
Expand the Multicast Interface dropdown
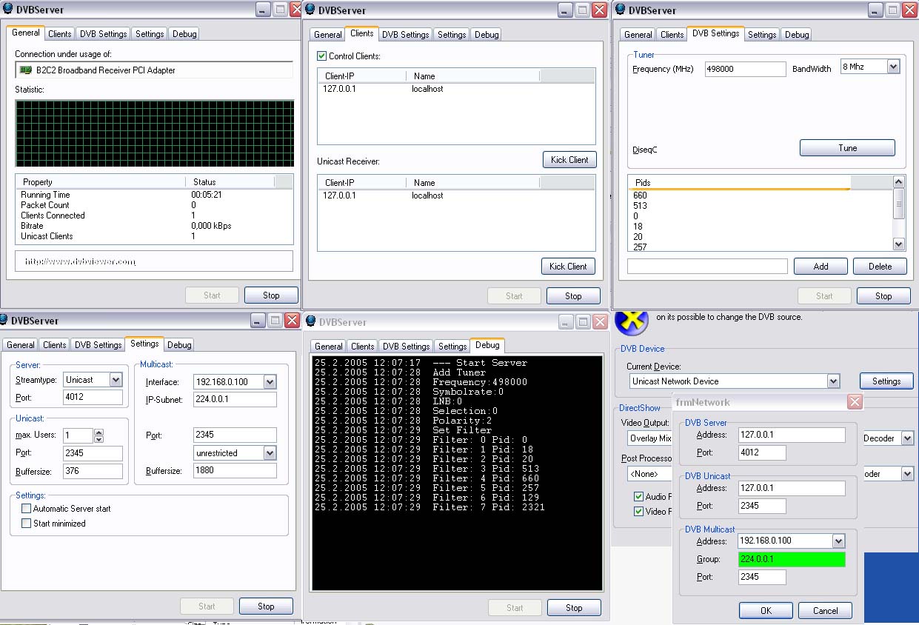pyautogui.click(x=270, y=382)
